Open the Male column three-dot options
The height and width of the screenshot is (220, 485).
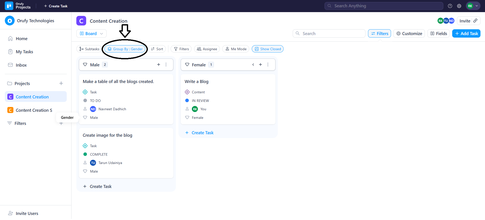[x=166, y=65]
